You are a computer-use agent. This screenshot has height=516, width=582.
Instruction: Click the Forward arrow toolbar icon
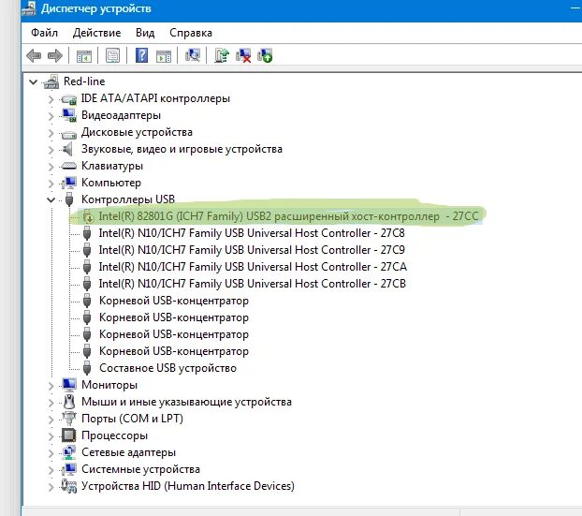pos(55,56)
